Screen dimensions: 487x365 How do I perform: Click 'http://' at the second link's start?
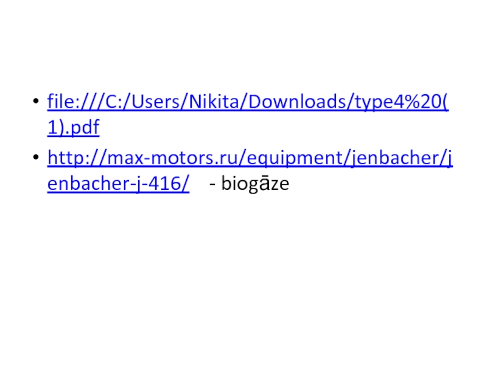click(77, 158)
